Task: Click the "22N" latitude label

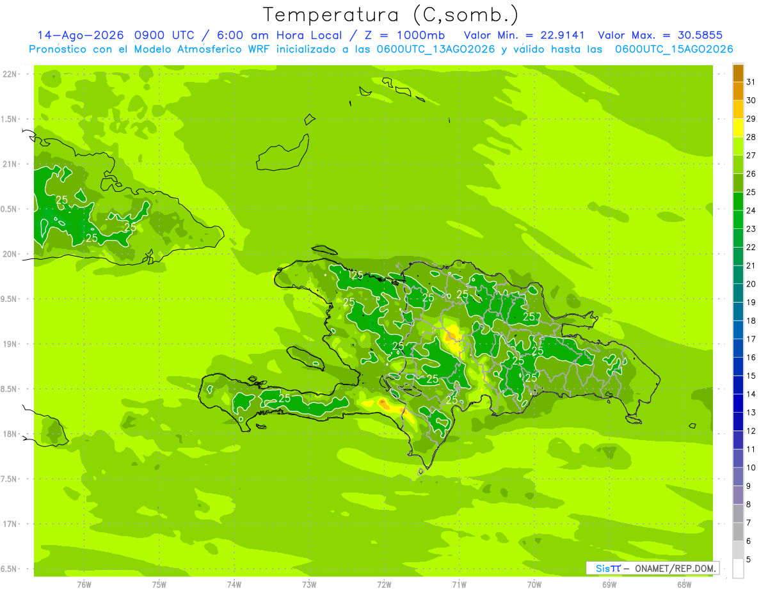Action: point(10,74)
